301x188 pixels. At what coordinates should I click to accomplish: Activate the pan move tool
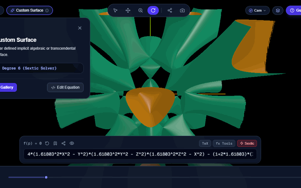click(128, 10)
